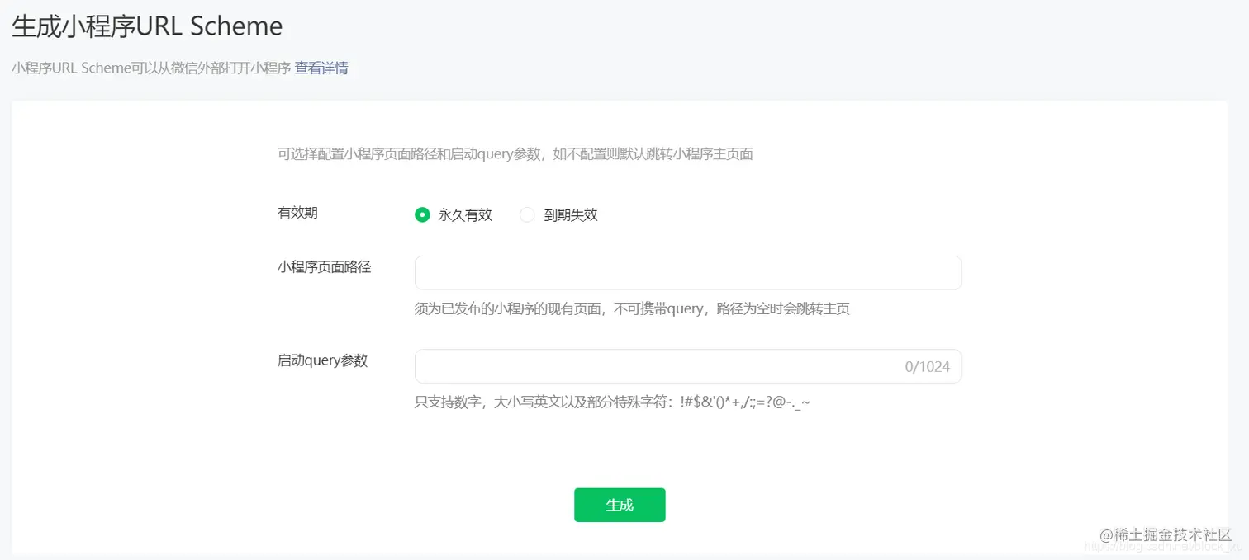Click the 启动query参数 label text

tap(322, 360)
